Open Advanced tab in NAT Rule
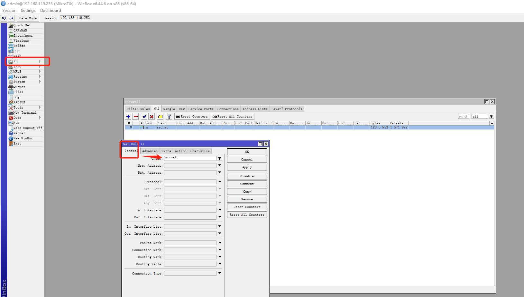524x297 pixels. [x=150, y=151]
